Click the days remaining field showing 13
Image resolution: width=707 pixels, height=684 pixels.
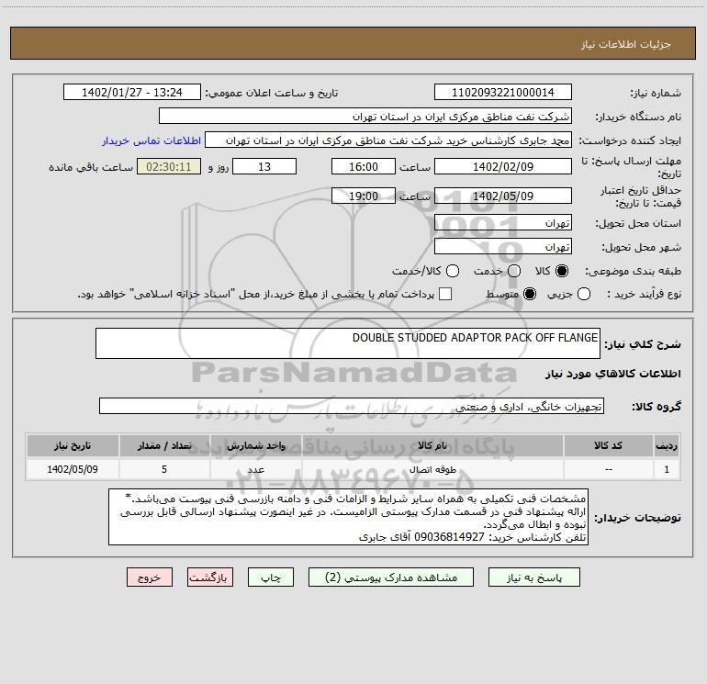click(264, 166)
